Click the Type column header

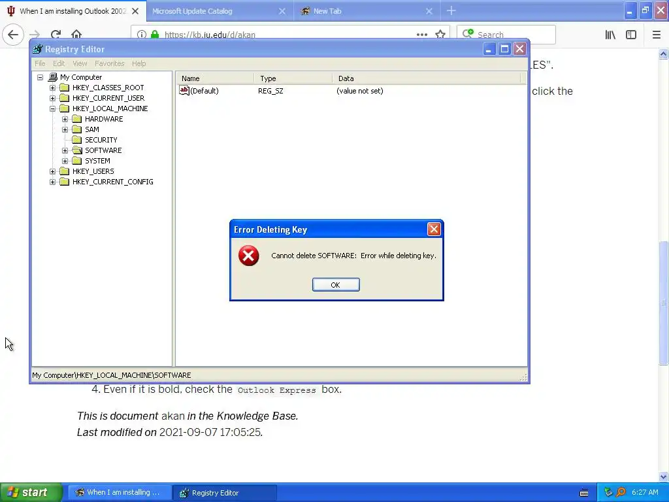(x=293, y=78)
